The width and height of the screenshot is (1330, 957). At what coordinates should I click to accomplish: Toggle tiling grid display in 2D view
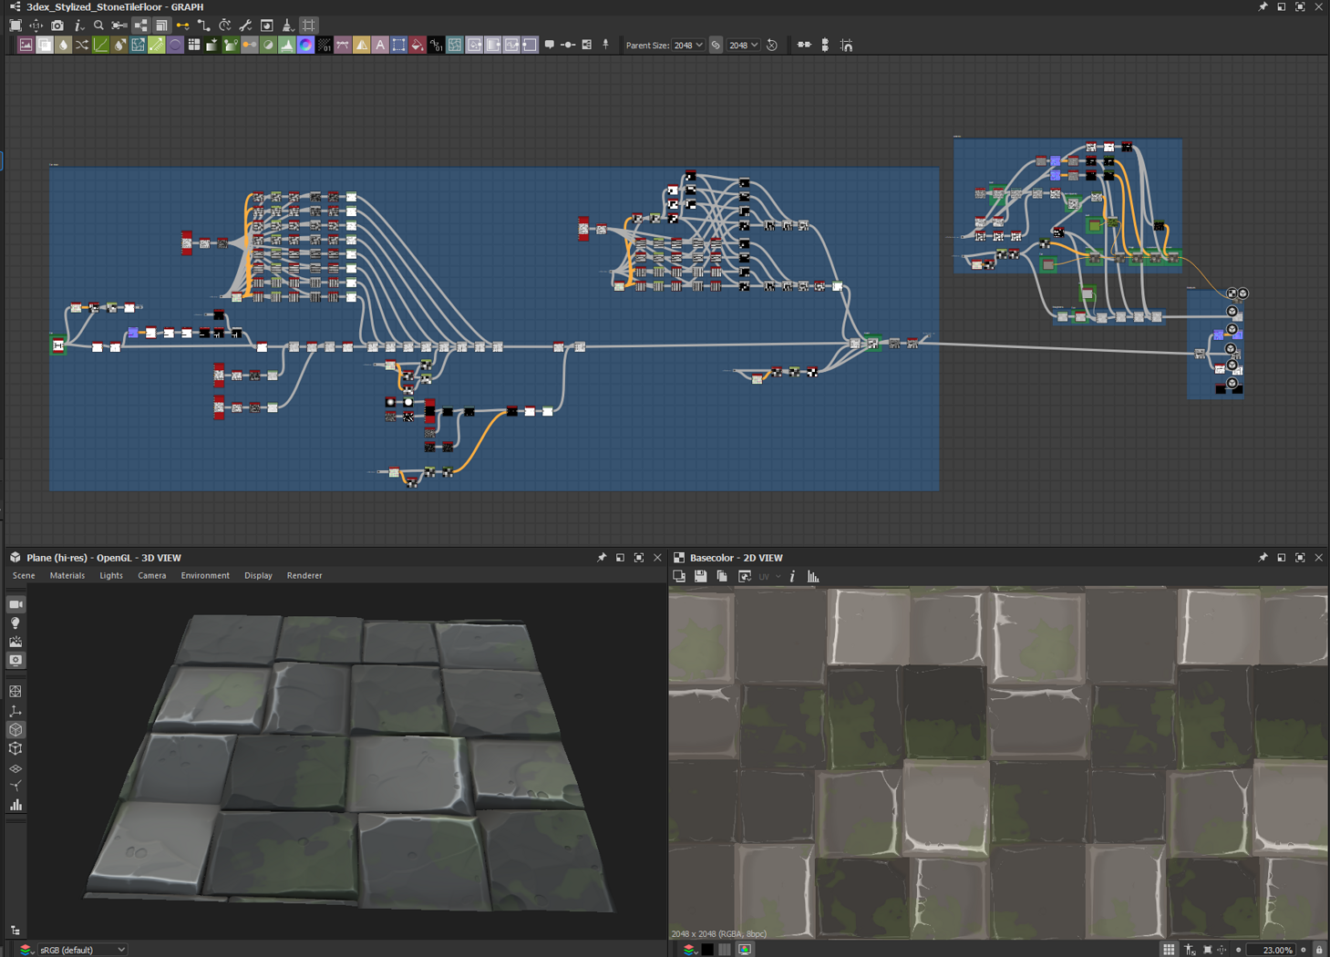click(1168, 950)
